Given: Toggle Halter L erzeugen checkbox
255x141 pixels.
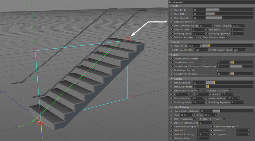Looking at the screenshot, I should click(x=223, y=119).
